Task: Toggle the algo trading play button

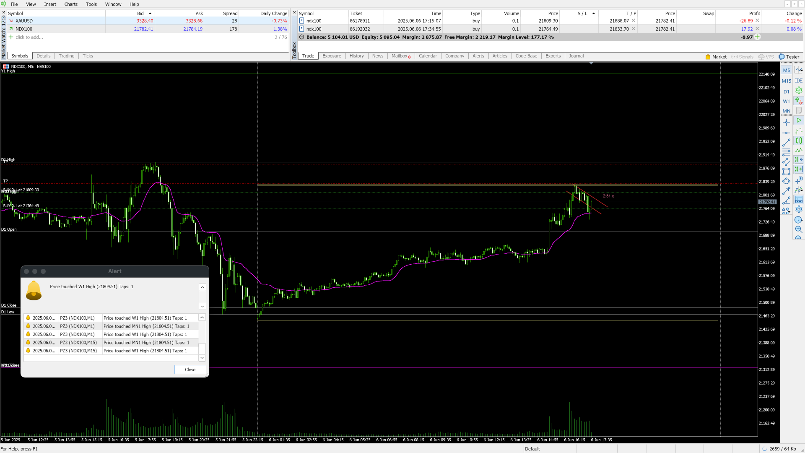Action: tap(799, 120)
